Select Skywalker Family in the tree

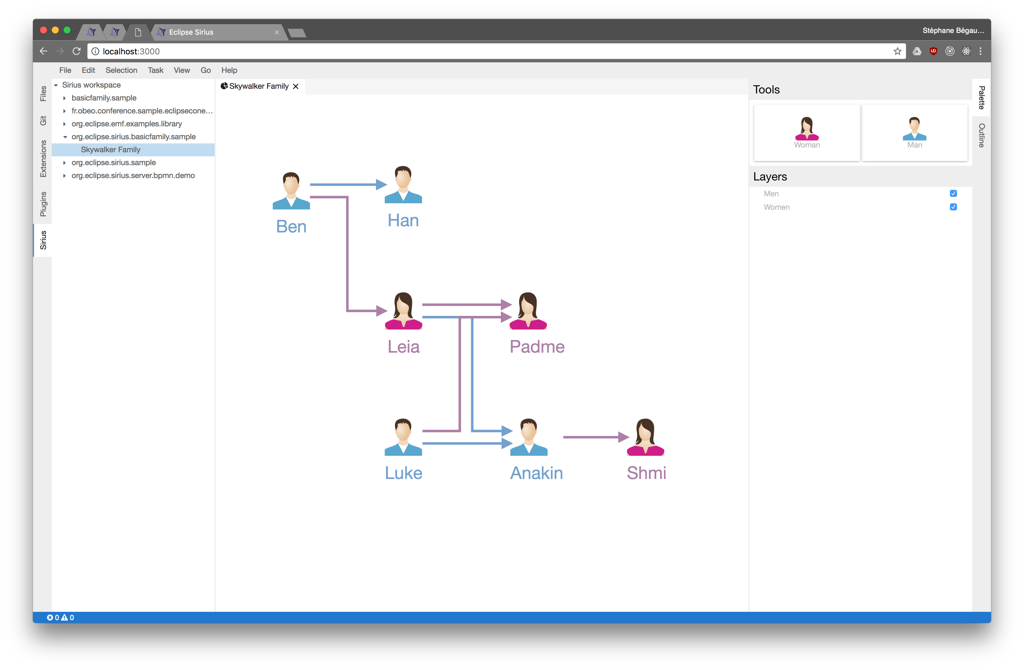click(133, 150)
